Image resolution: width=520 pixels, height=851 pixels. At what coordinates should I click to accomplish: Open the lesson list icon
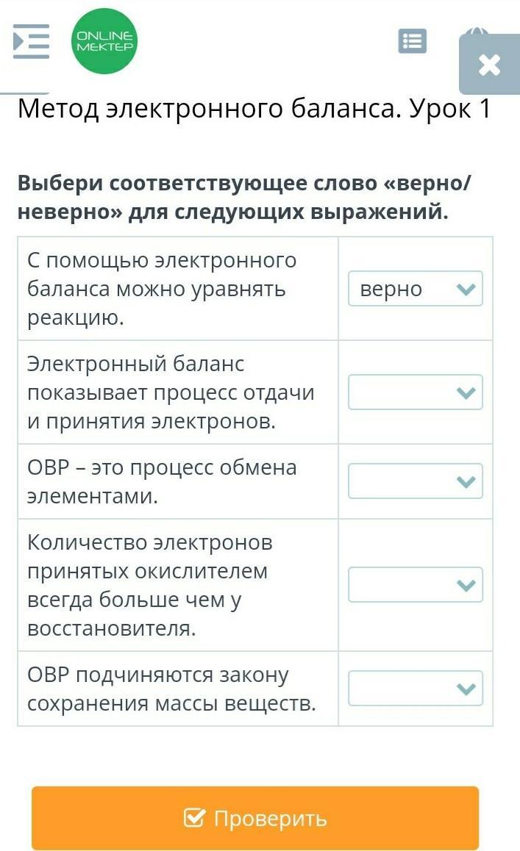[412, 42]
